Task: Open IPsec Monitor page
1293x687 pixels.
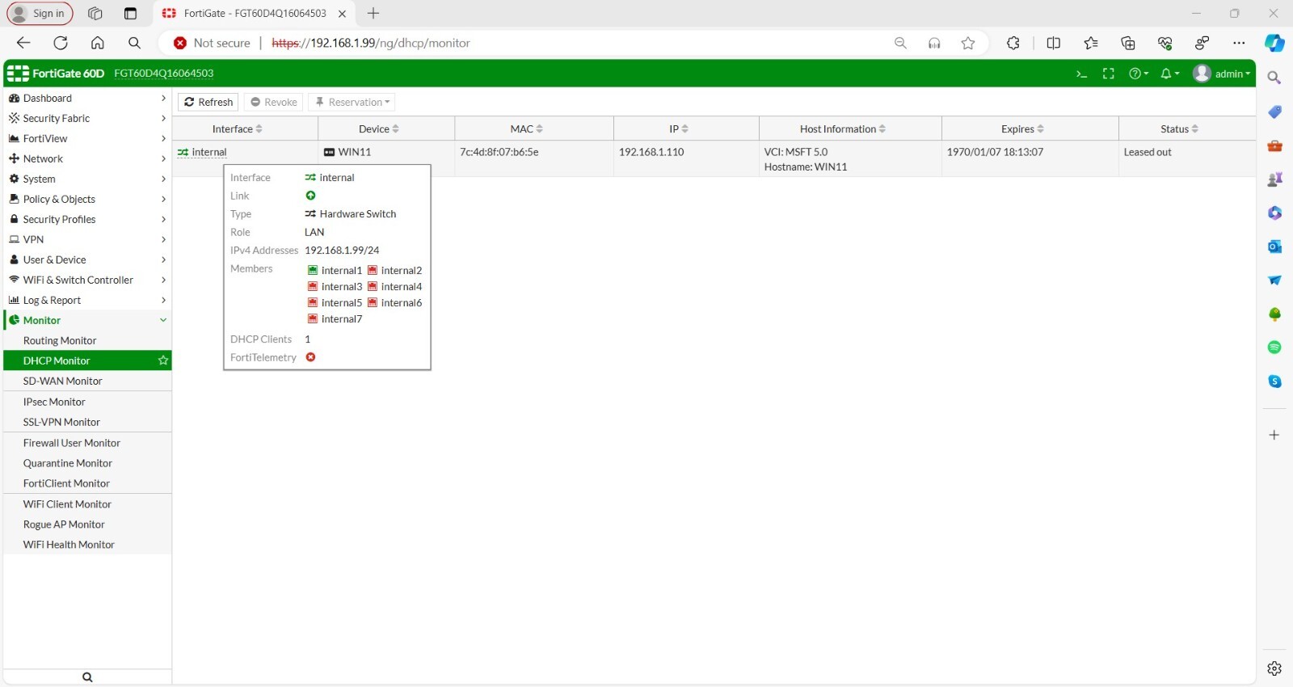Action: click(x=87, y=402)
